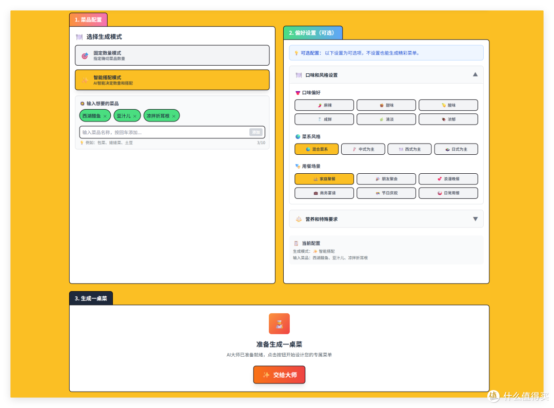Click the 3. 生成一桌菜 tab label
This screenshot has height=408, width=554.
[91, 298]
